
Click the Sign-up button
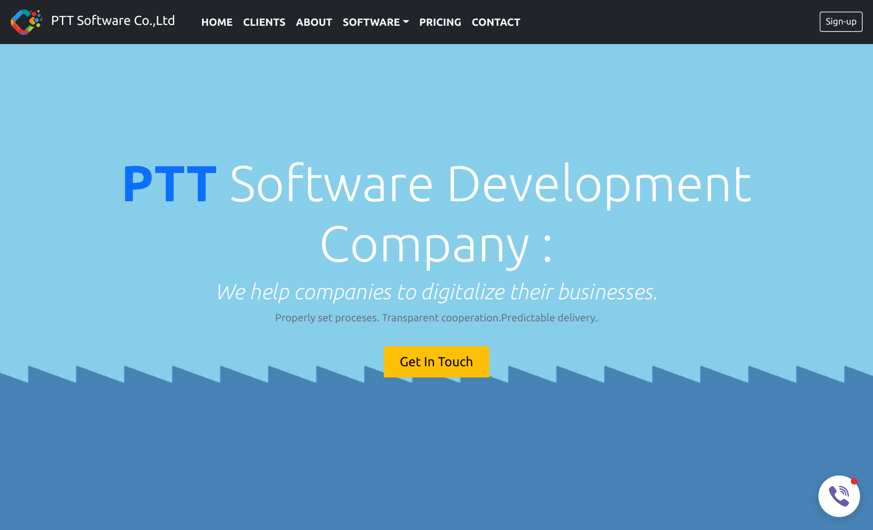841,22
